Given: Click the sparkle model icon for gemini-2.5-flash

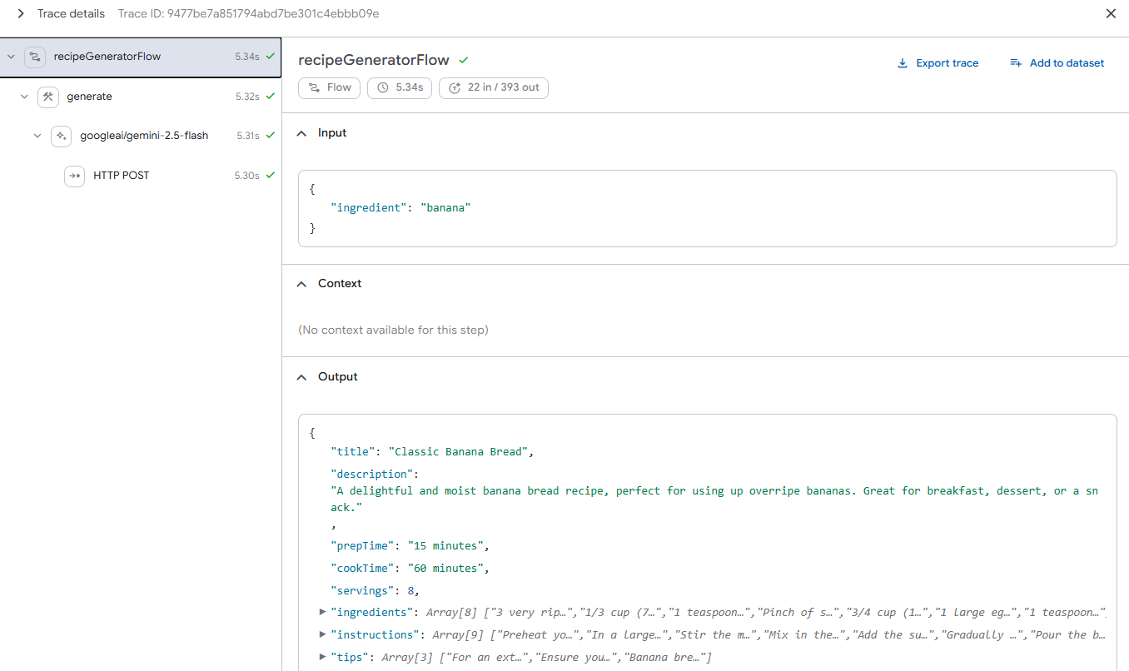Looking at the screenshot, I should [x=62, y=136].
